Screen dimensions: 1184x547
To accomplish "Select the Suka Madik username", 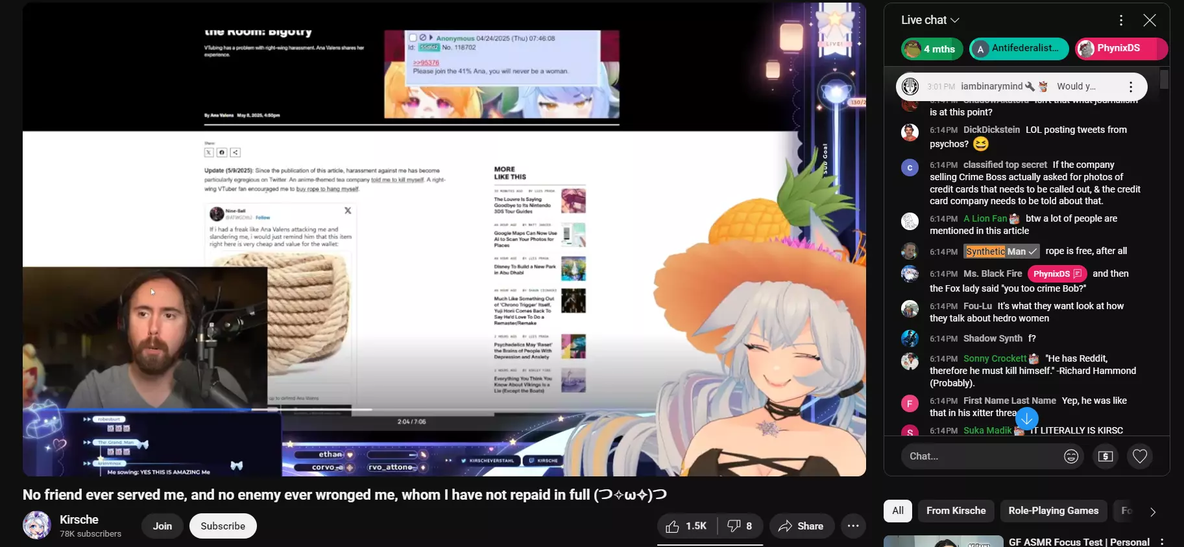I will click(x=987, y=430).
